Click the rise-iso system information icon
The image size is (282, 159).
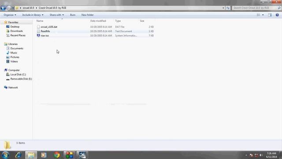click(38, 35)
